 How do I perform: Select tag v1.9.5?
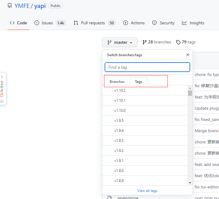[119, 121]
